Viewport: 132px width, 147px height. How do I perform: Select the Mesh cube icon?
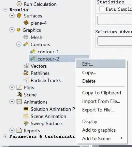(x=26, y=37)
